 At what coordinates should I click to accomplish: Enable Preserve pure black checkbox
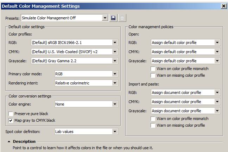click(11, 114)
